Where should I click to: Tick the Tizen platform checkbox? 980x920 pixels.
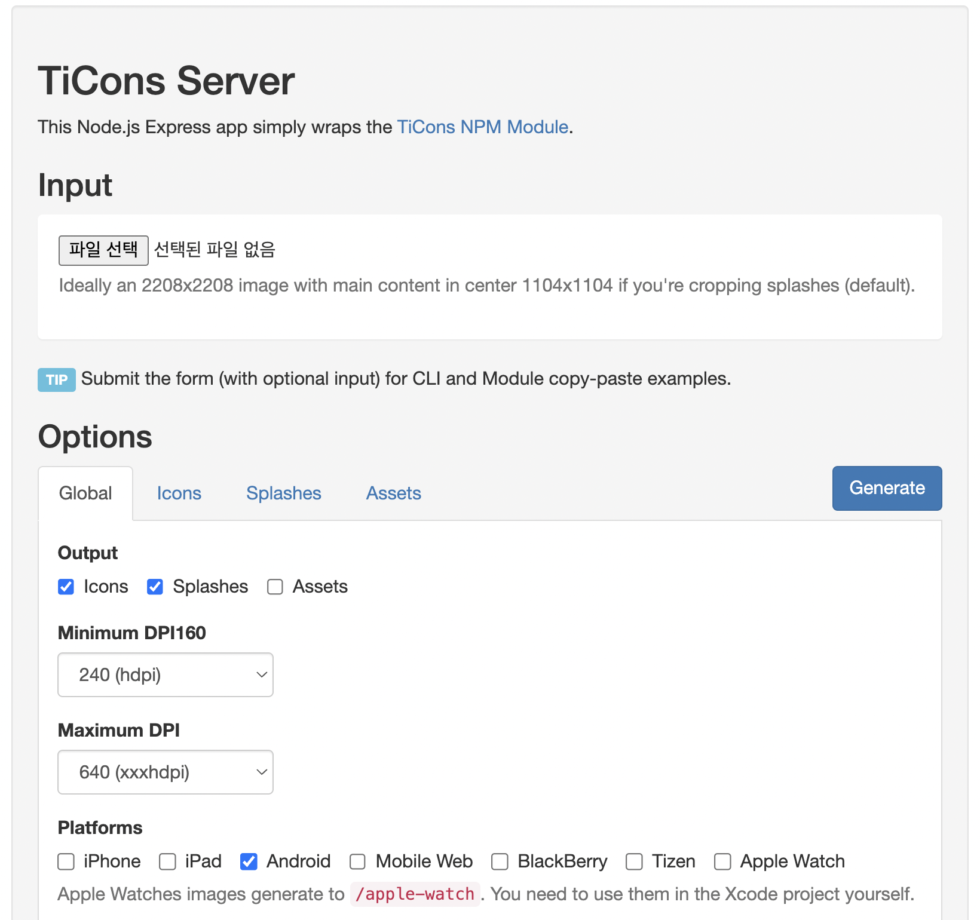tap(634, 861)
